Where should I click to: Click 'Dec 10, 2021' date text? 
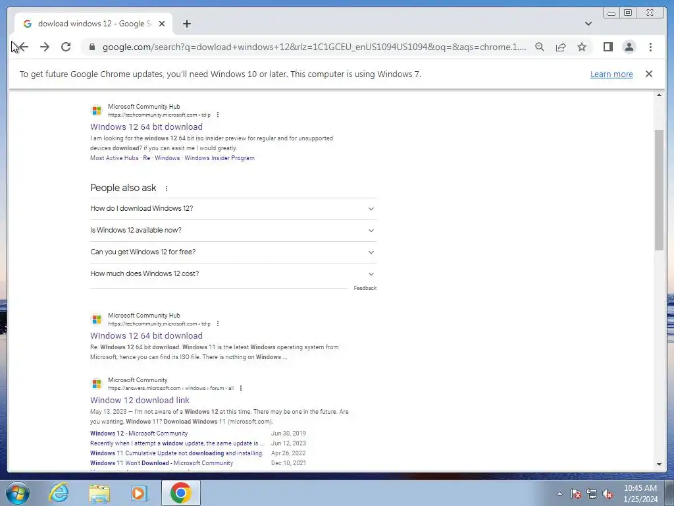pos(288,463)
